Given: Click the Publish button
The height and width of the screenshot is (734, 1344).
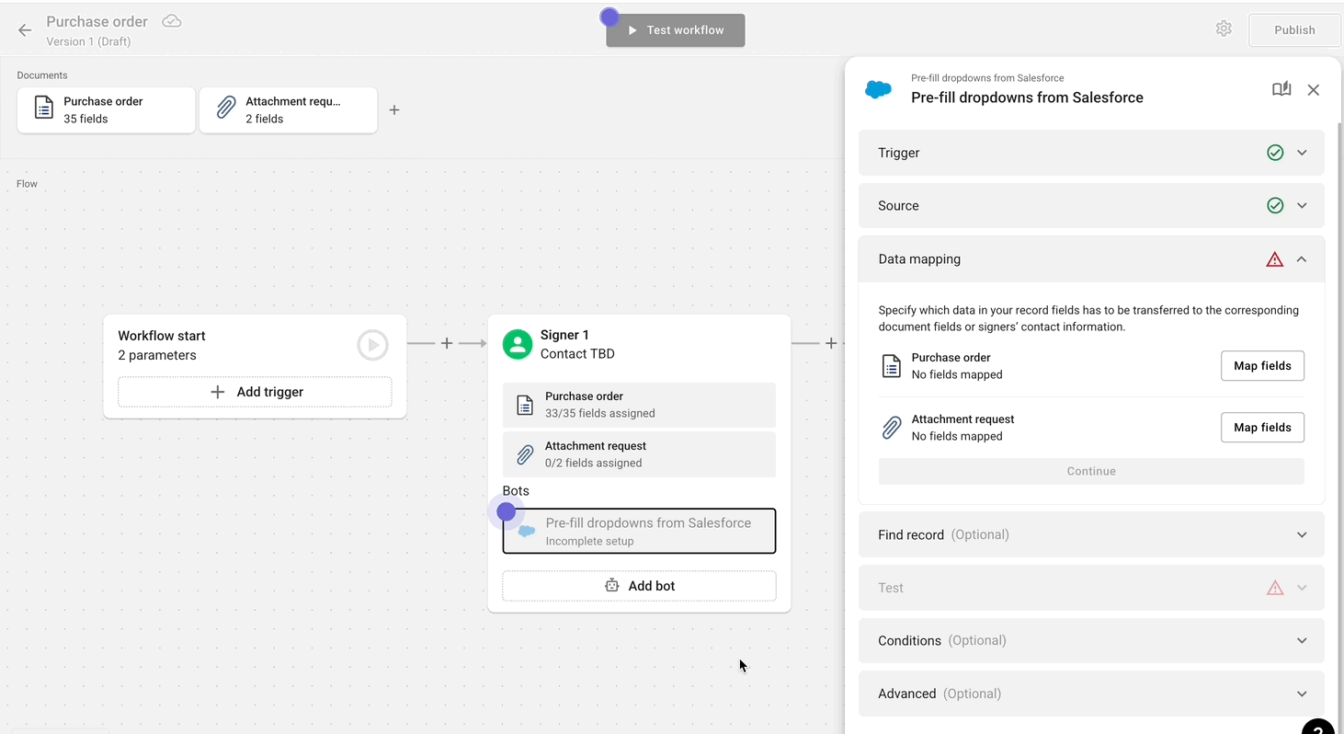Looking at the screenshot, I should 1293,29.
